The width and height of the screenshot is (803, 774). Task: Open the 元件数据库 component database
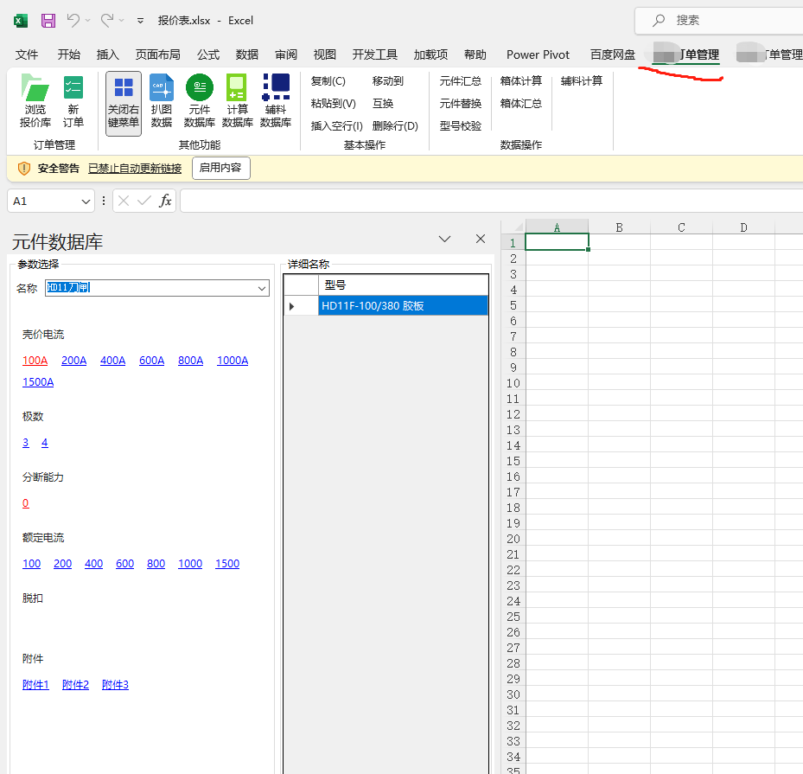(x=199, y=100)
